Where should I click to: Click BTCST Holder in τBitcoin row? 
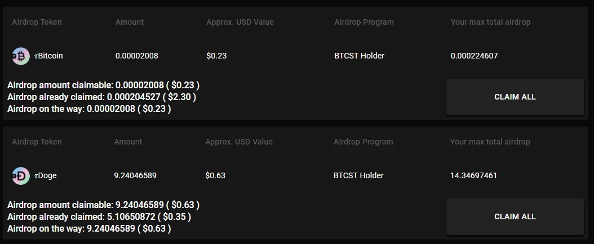[359, 56]
